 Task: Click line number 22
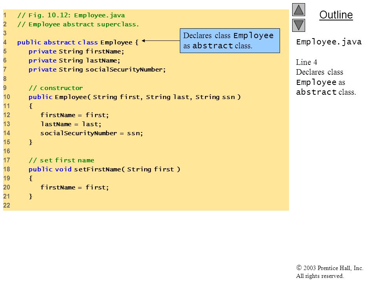[7, 206]
